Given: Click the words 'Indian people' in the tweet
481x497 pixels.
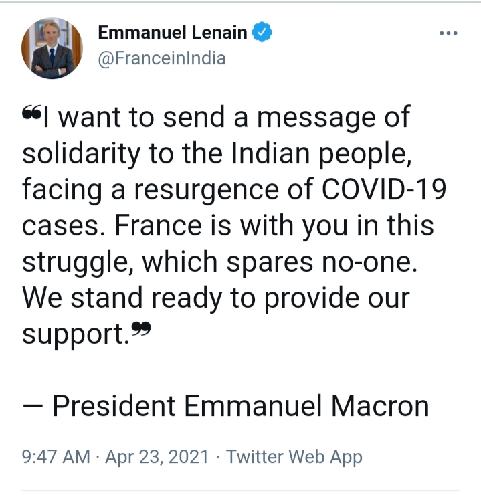Looking at the screenshot, I should (x=322, y=153).
